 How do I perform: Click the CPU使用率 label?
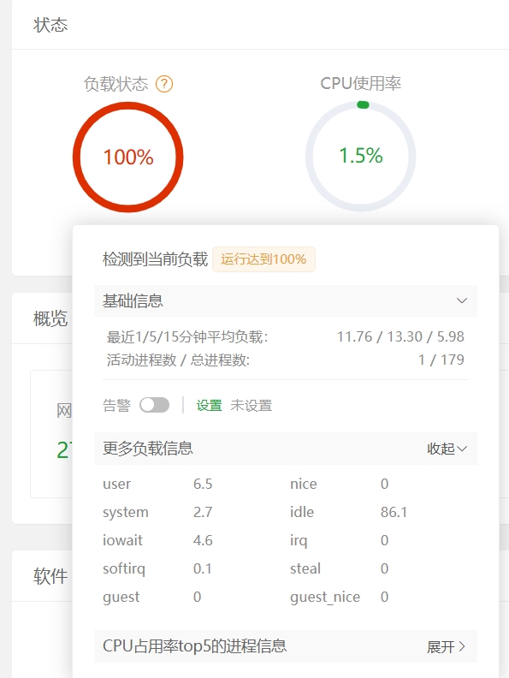[361, 83]
